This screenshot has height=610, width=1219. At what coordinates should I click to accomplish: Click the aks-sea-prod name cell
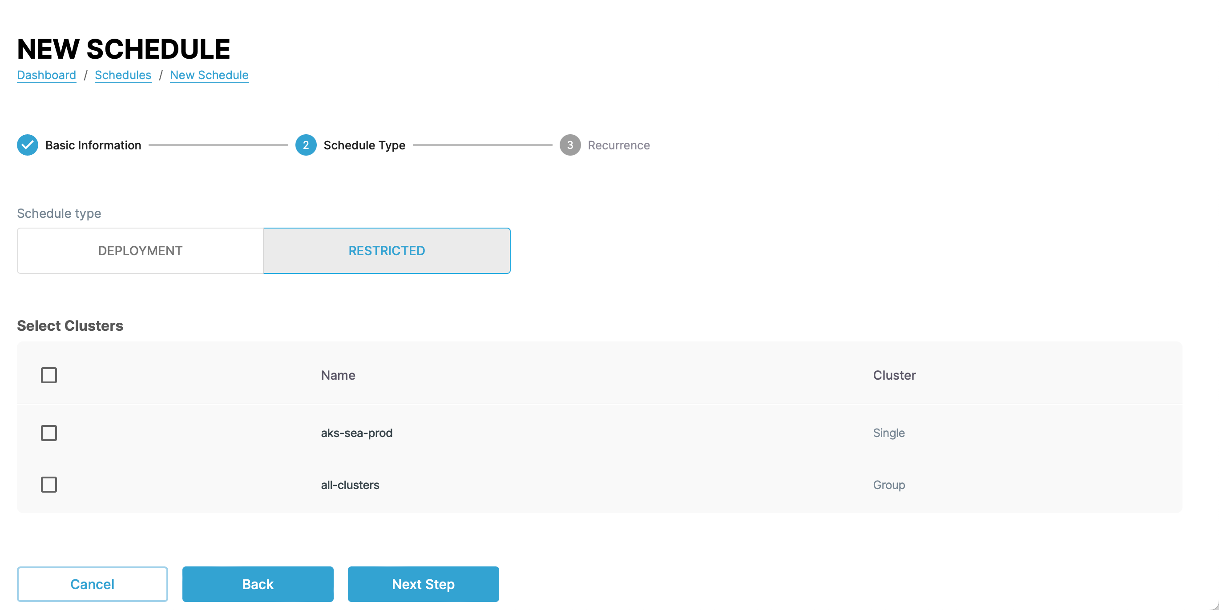point(356,433)
